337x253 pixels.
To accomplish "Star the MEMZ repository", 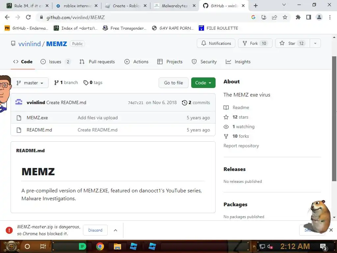I will click(293, 43).
